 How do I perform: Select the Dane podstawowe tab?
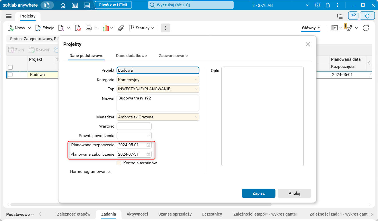coord(86,56)
